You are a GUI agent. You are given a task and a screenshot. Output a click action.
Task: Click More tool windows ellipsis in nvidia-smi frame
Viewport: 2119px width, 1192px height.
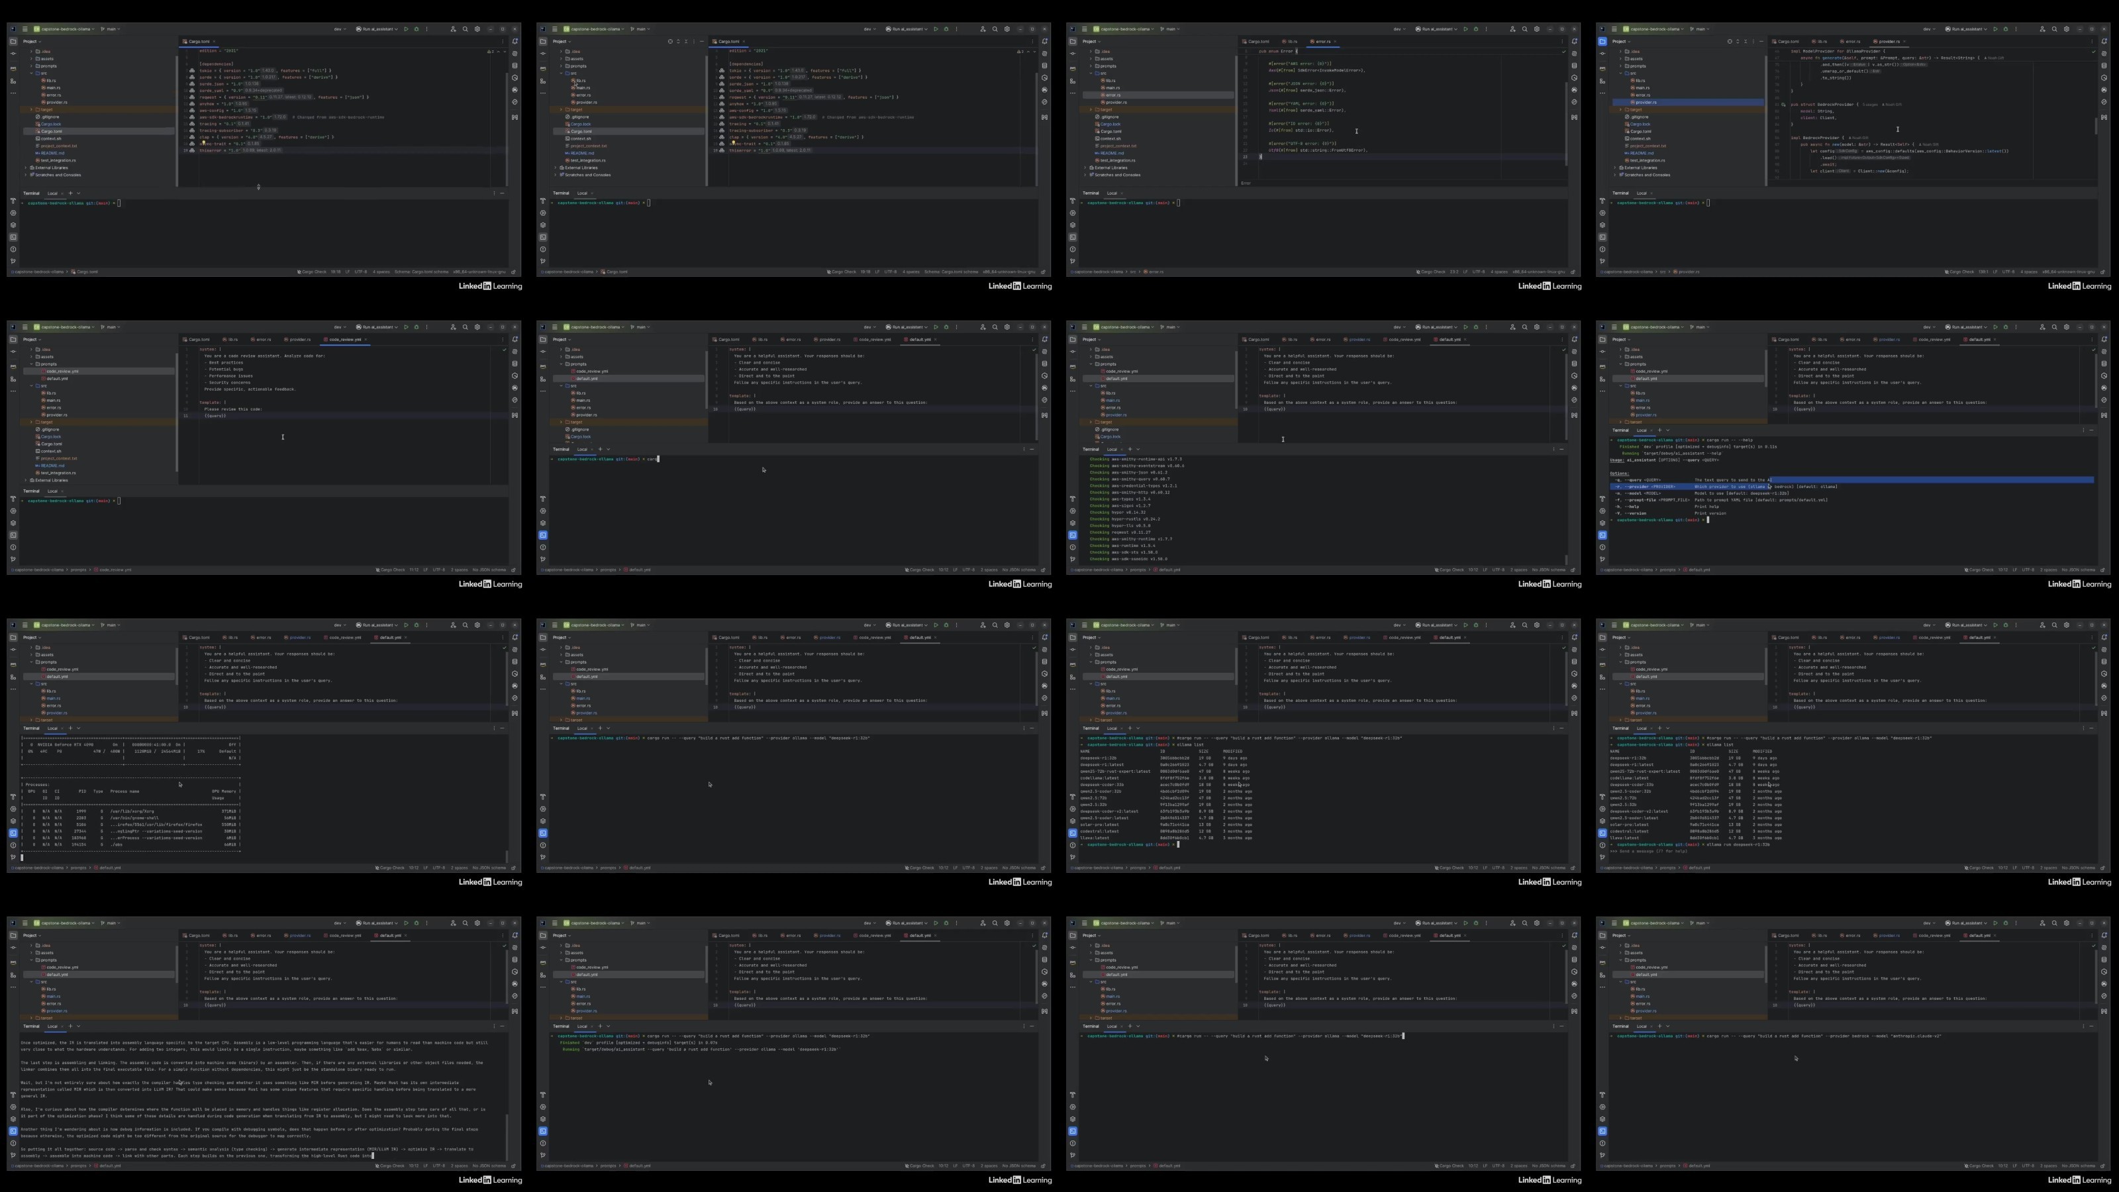(13, 689)
